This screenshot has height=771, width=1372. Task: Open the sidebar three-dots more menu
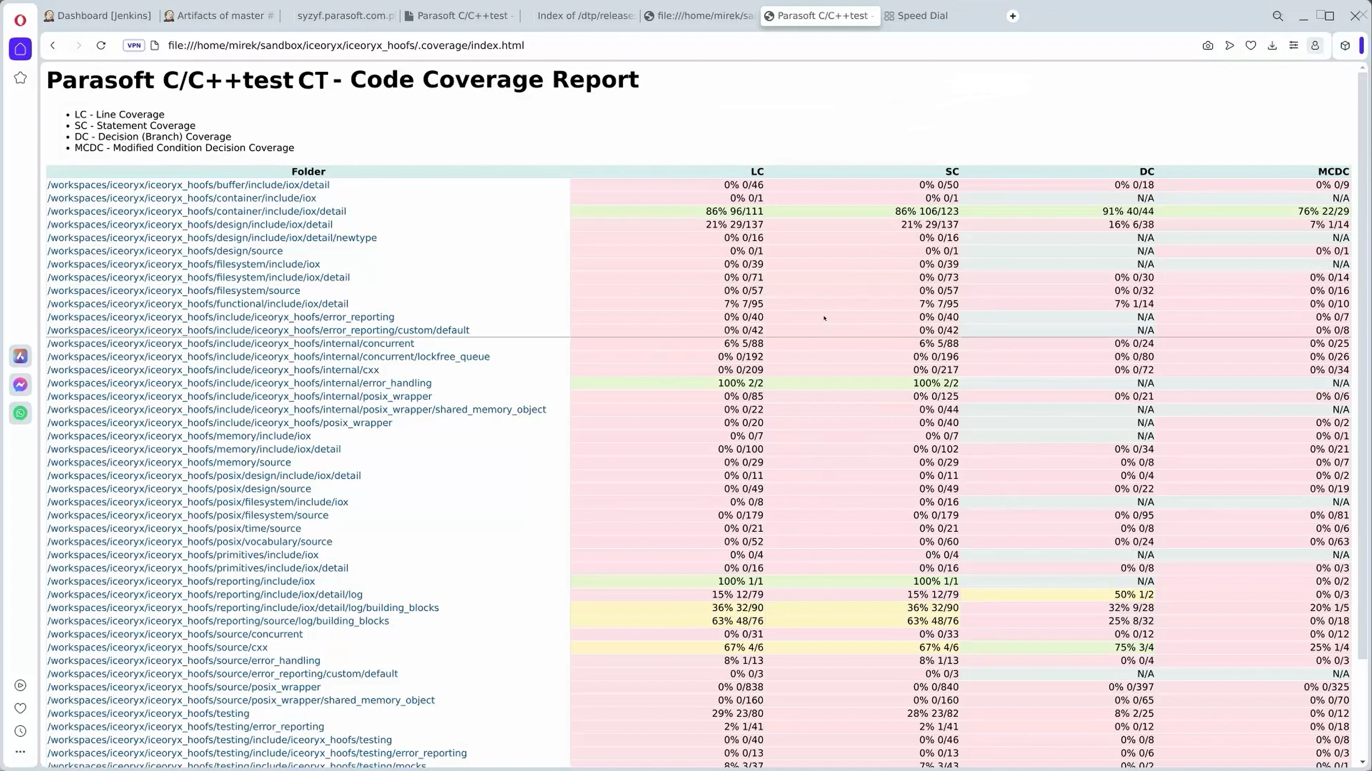[20, 752]
